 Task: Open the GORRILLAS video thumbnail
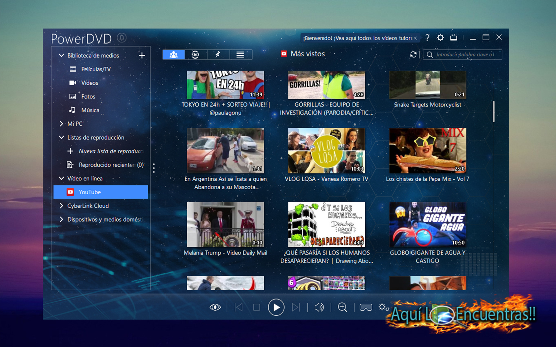[327, 85]
